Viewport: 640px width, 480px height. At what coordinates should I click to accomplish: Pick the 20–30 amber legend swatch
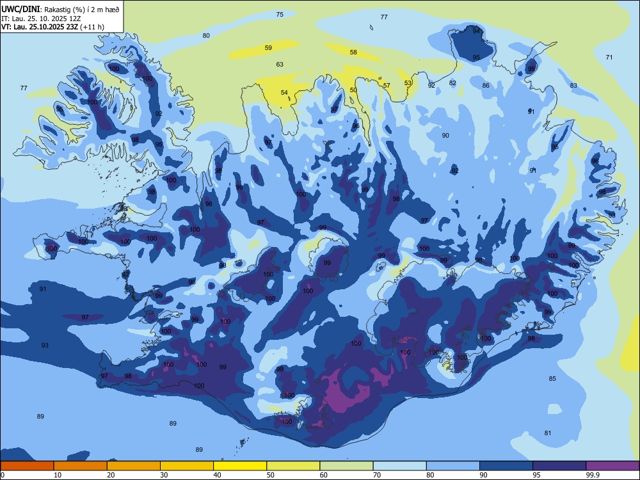point(134,466)
